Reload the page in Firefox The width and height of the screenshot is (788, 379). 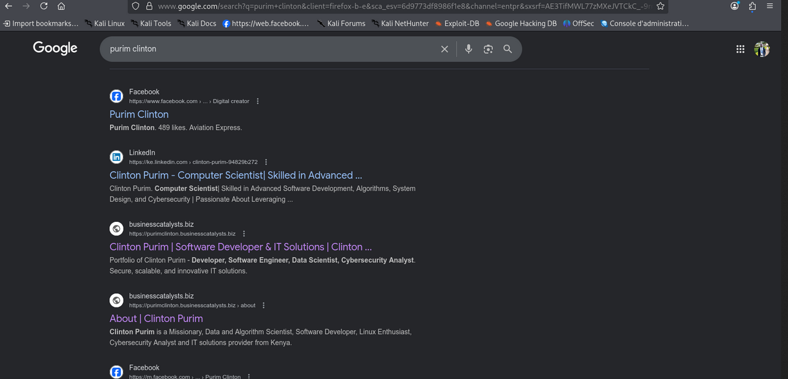[43, 6]
